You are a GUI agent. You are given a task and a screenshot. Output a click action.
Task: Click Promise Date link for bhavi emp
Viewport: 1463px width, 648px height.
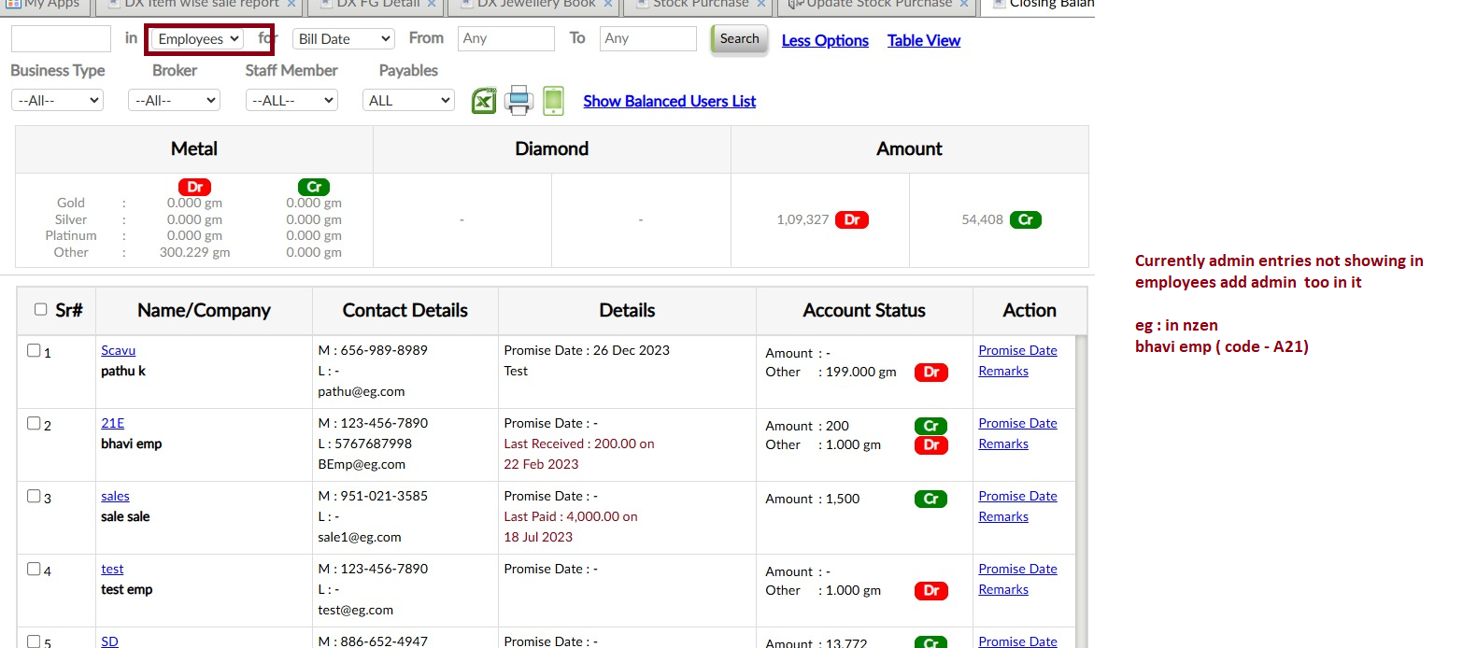pos(1017,423)
